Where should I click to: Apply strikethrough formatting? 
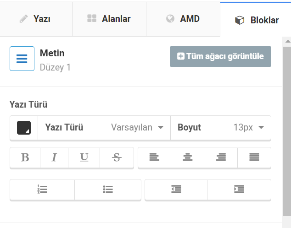(x=117, y=157)
